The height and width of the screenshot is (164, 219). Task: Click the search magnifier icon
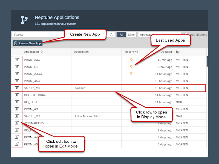(x=111, y=35)
